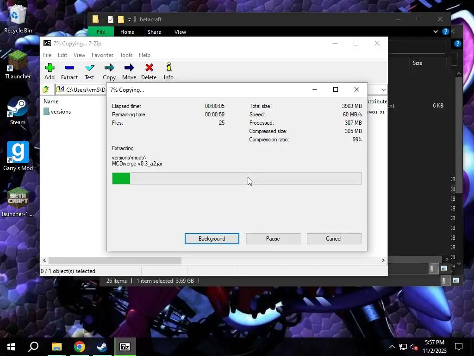The width and height of the screenshot is (474, 356).
Task: Click the Move tool in 7-Zip toolbar
Action: (x=129, y=71)
